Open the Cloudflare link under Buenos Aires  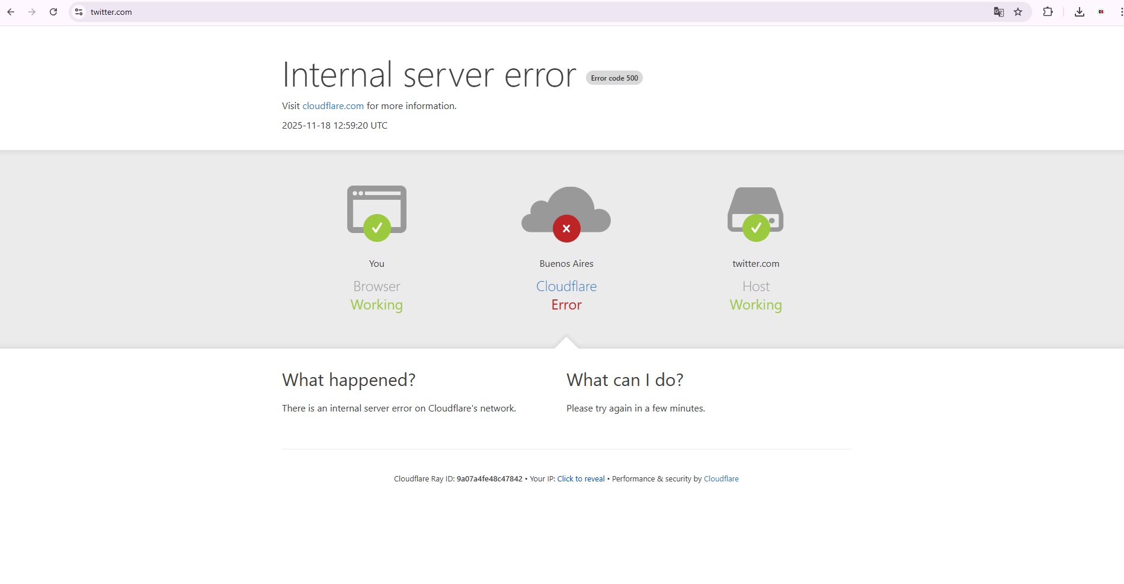pyautogui.click(x=566, y=286)
